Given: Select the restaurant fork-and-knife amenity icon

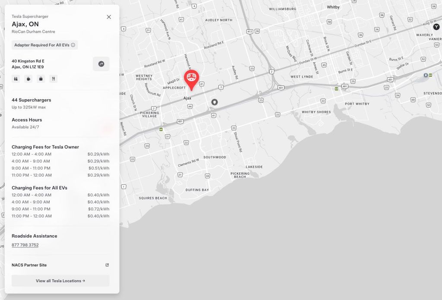Looking at the screenshot, I should [x=53, y=79].
